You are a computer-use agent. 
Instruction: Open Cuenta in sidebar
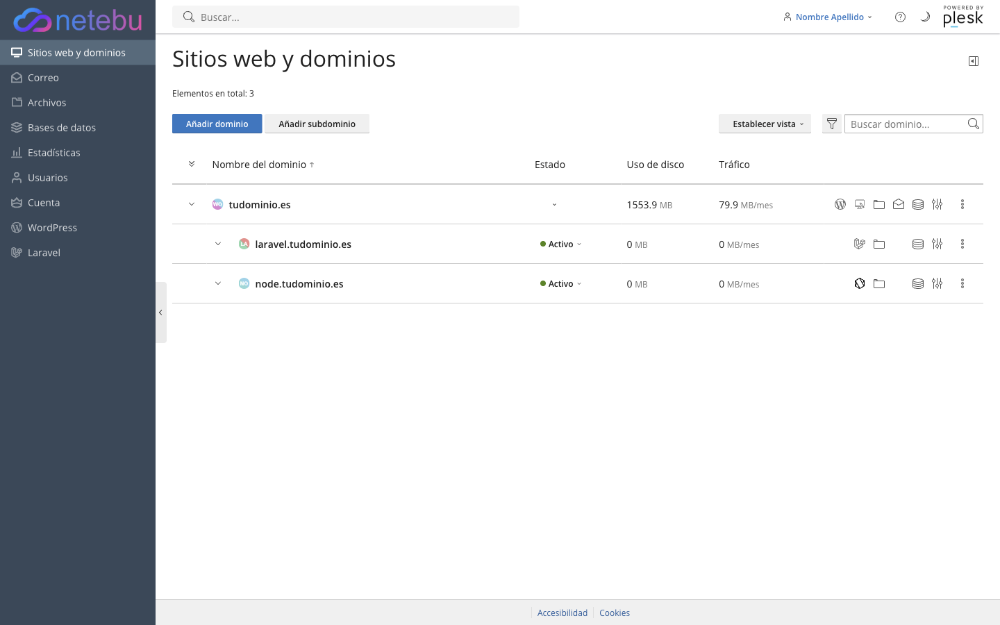coord(78,203)
